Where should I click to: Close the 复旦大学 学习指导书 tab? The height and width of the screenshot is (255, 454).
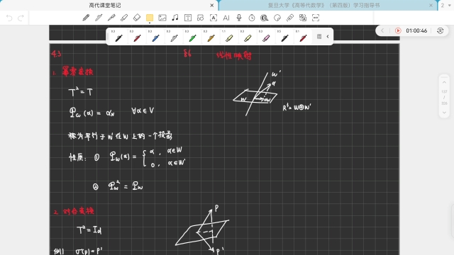click(x=431, y=5)
